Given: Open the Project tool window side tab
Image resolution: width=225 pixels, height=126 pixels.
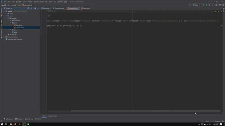Looking at the screenshot, I should pos(1,23).
